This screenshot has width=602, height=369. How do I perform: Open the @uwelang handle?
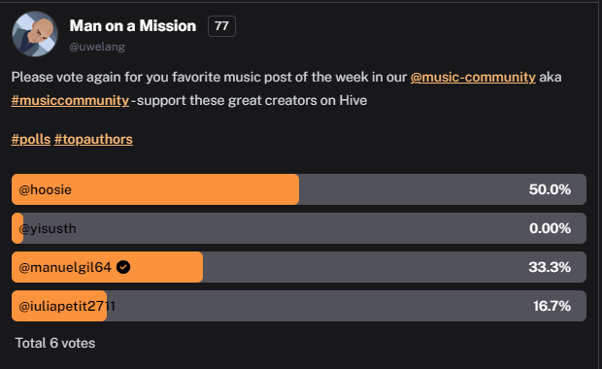pyautogui.click(x=97, y=47)
